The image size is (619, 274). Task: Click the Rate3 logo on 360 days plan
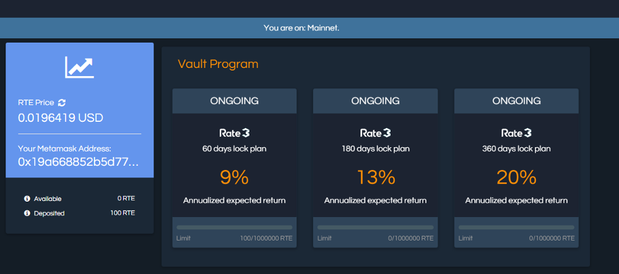pos(516,133)
